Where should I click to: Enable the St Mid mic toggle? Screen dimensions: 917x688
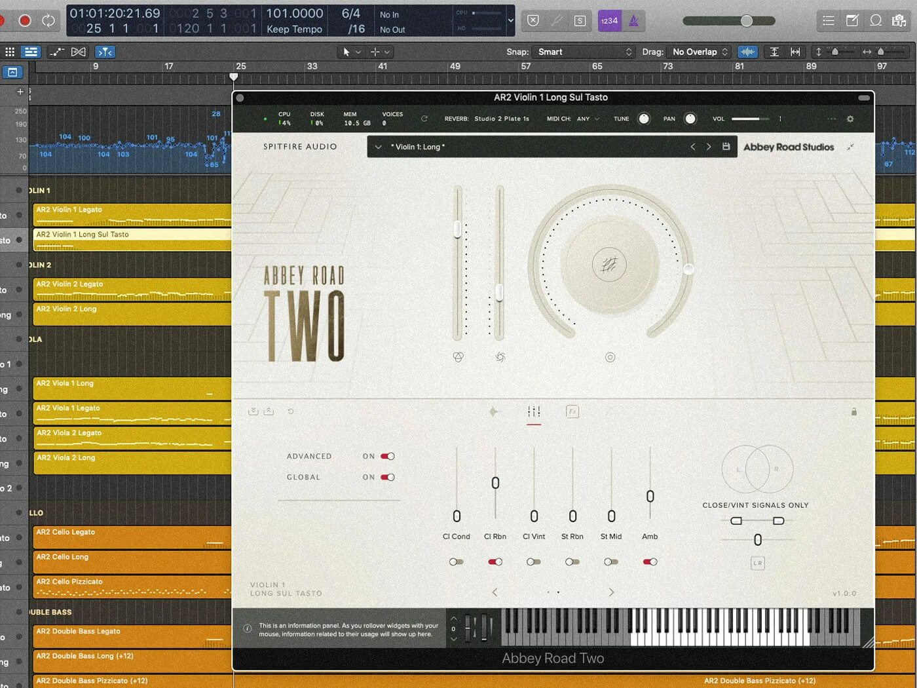click(x=611, y=562)
